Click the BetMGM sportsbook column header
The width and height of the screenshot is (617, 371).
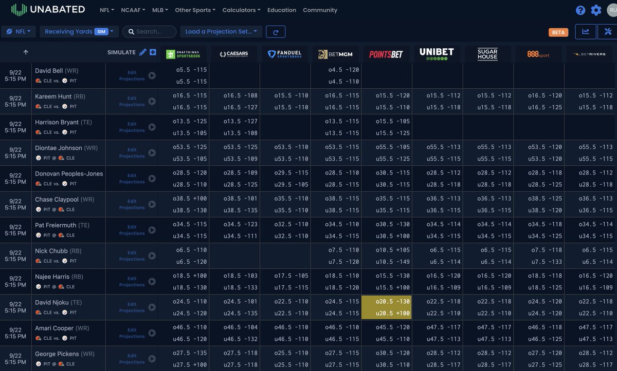pyautogui.click(x=335, y=54)
